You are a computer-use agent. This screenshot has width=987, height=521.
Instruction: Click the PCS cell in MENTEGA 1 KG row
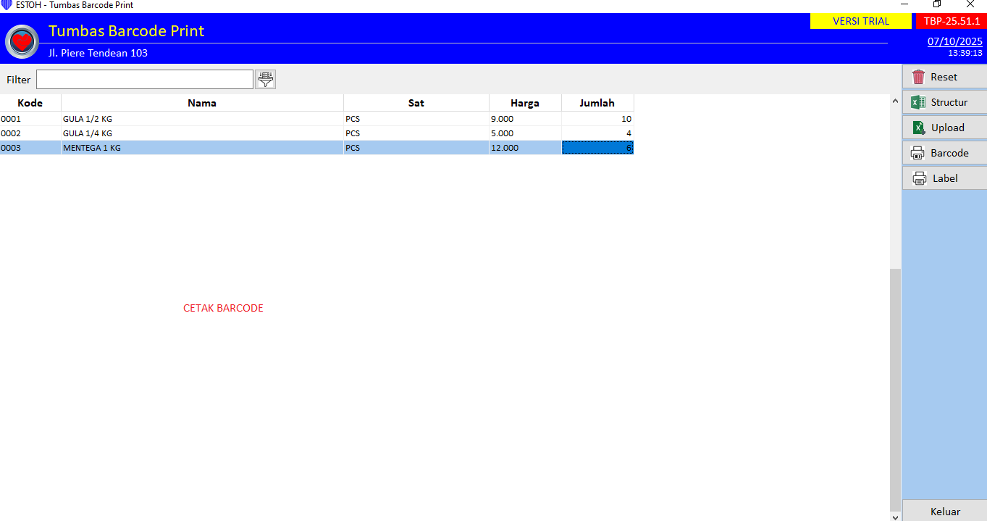[416, 148]
